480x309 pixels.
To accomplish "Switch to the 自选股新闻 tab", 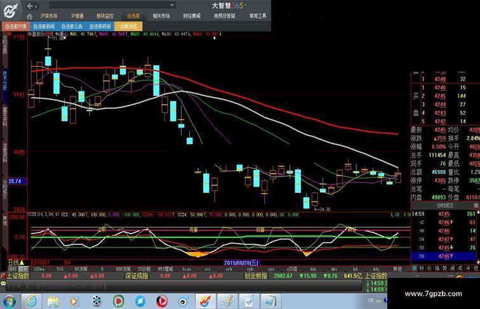I will [44, 27].
